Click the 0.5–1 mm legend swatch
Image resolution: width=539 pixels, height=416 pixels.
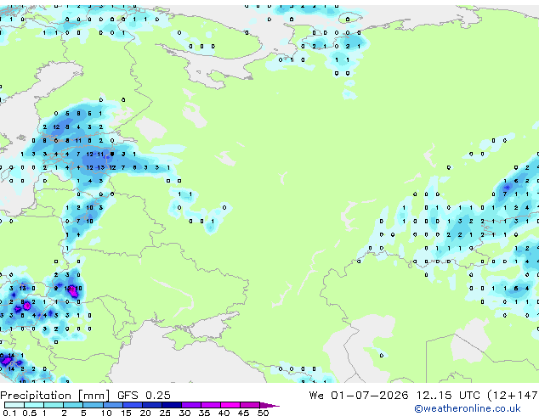(34, 405)
